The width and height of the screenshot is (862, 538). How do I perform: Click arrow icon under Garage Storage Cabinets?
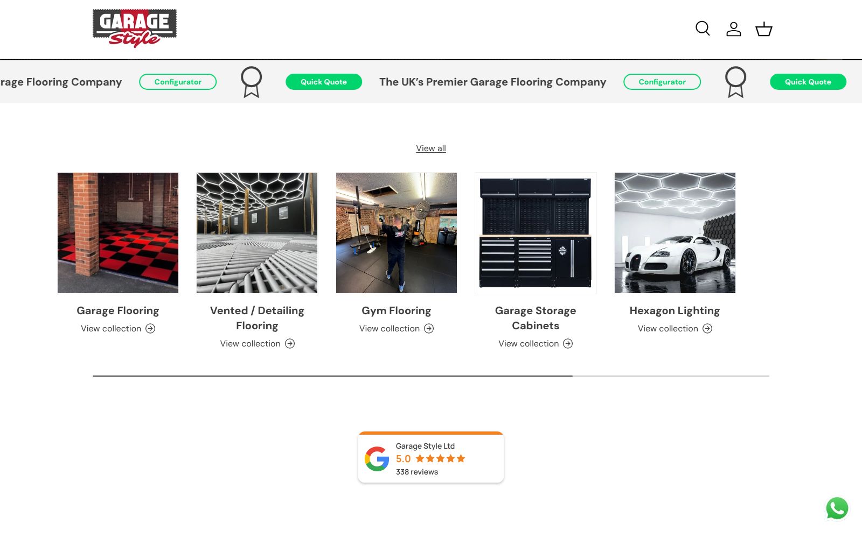point(568,344)
